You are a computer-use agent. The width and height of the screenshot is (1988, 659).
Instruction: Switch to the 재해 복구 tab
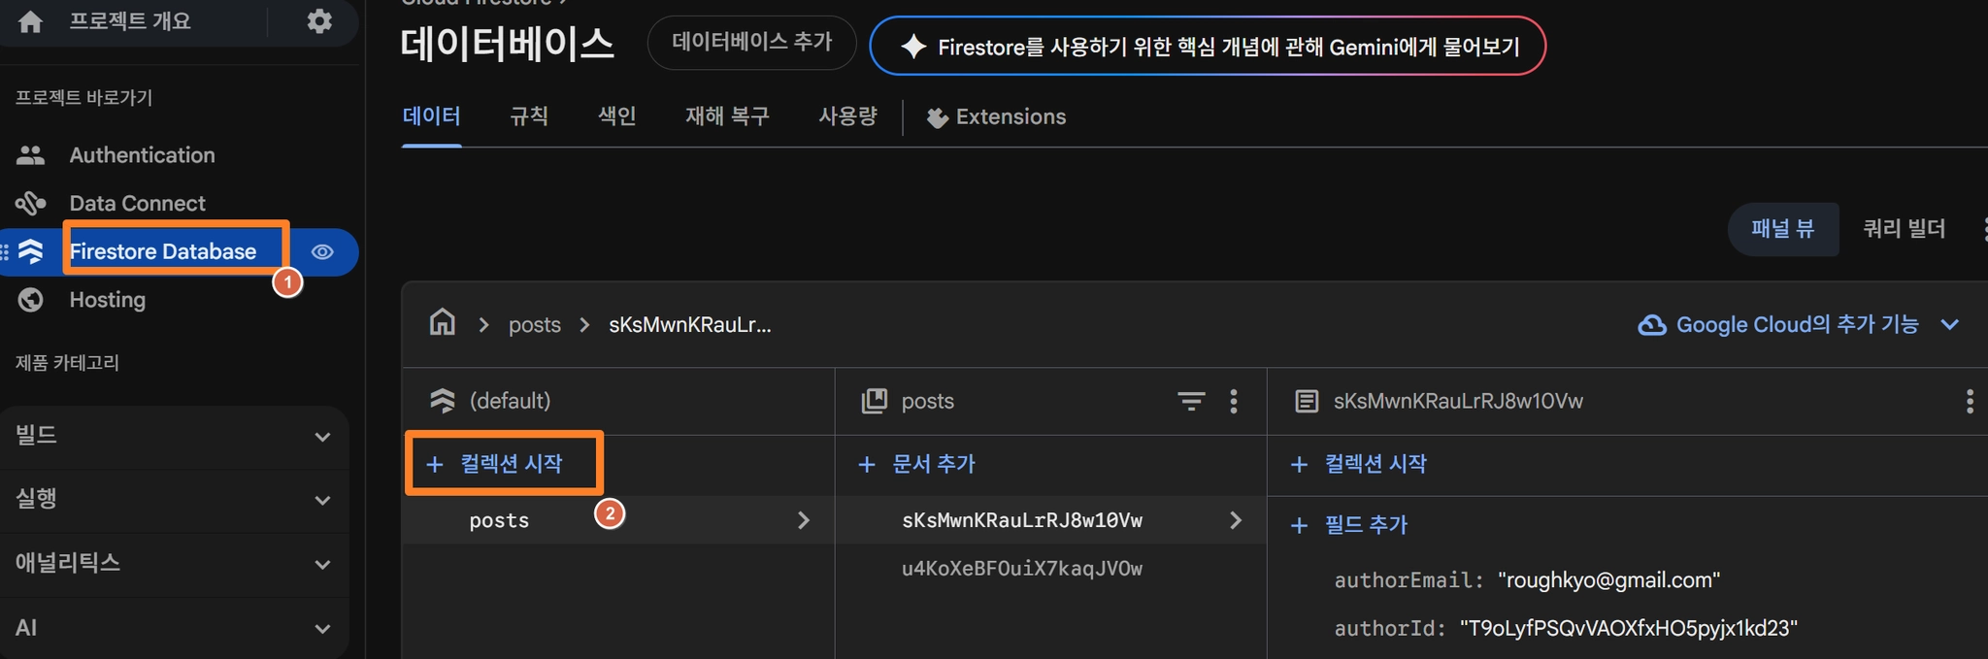(727, 116)
